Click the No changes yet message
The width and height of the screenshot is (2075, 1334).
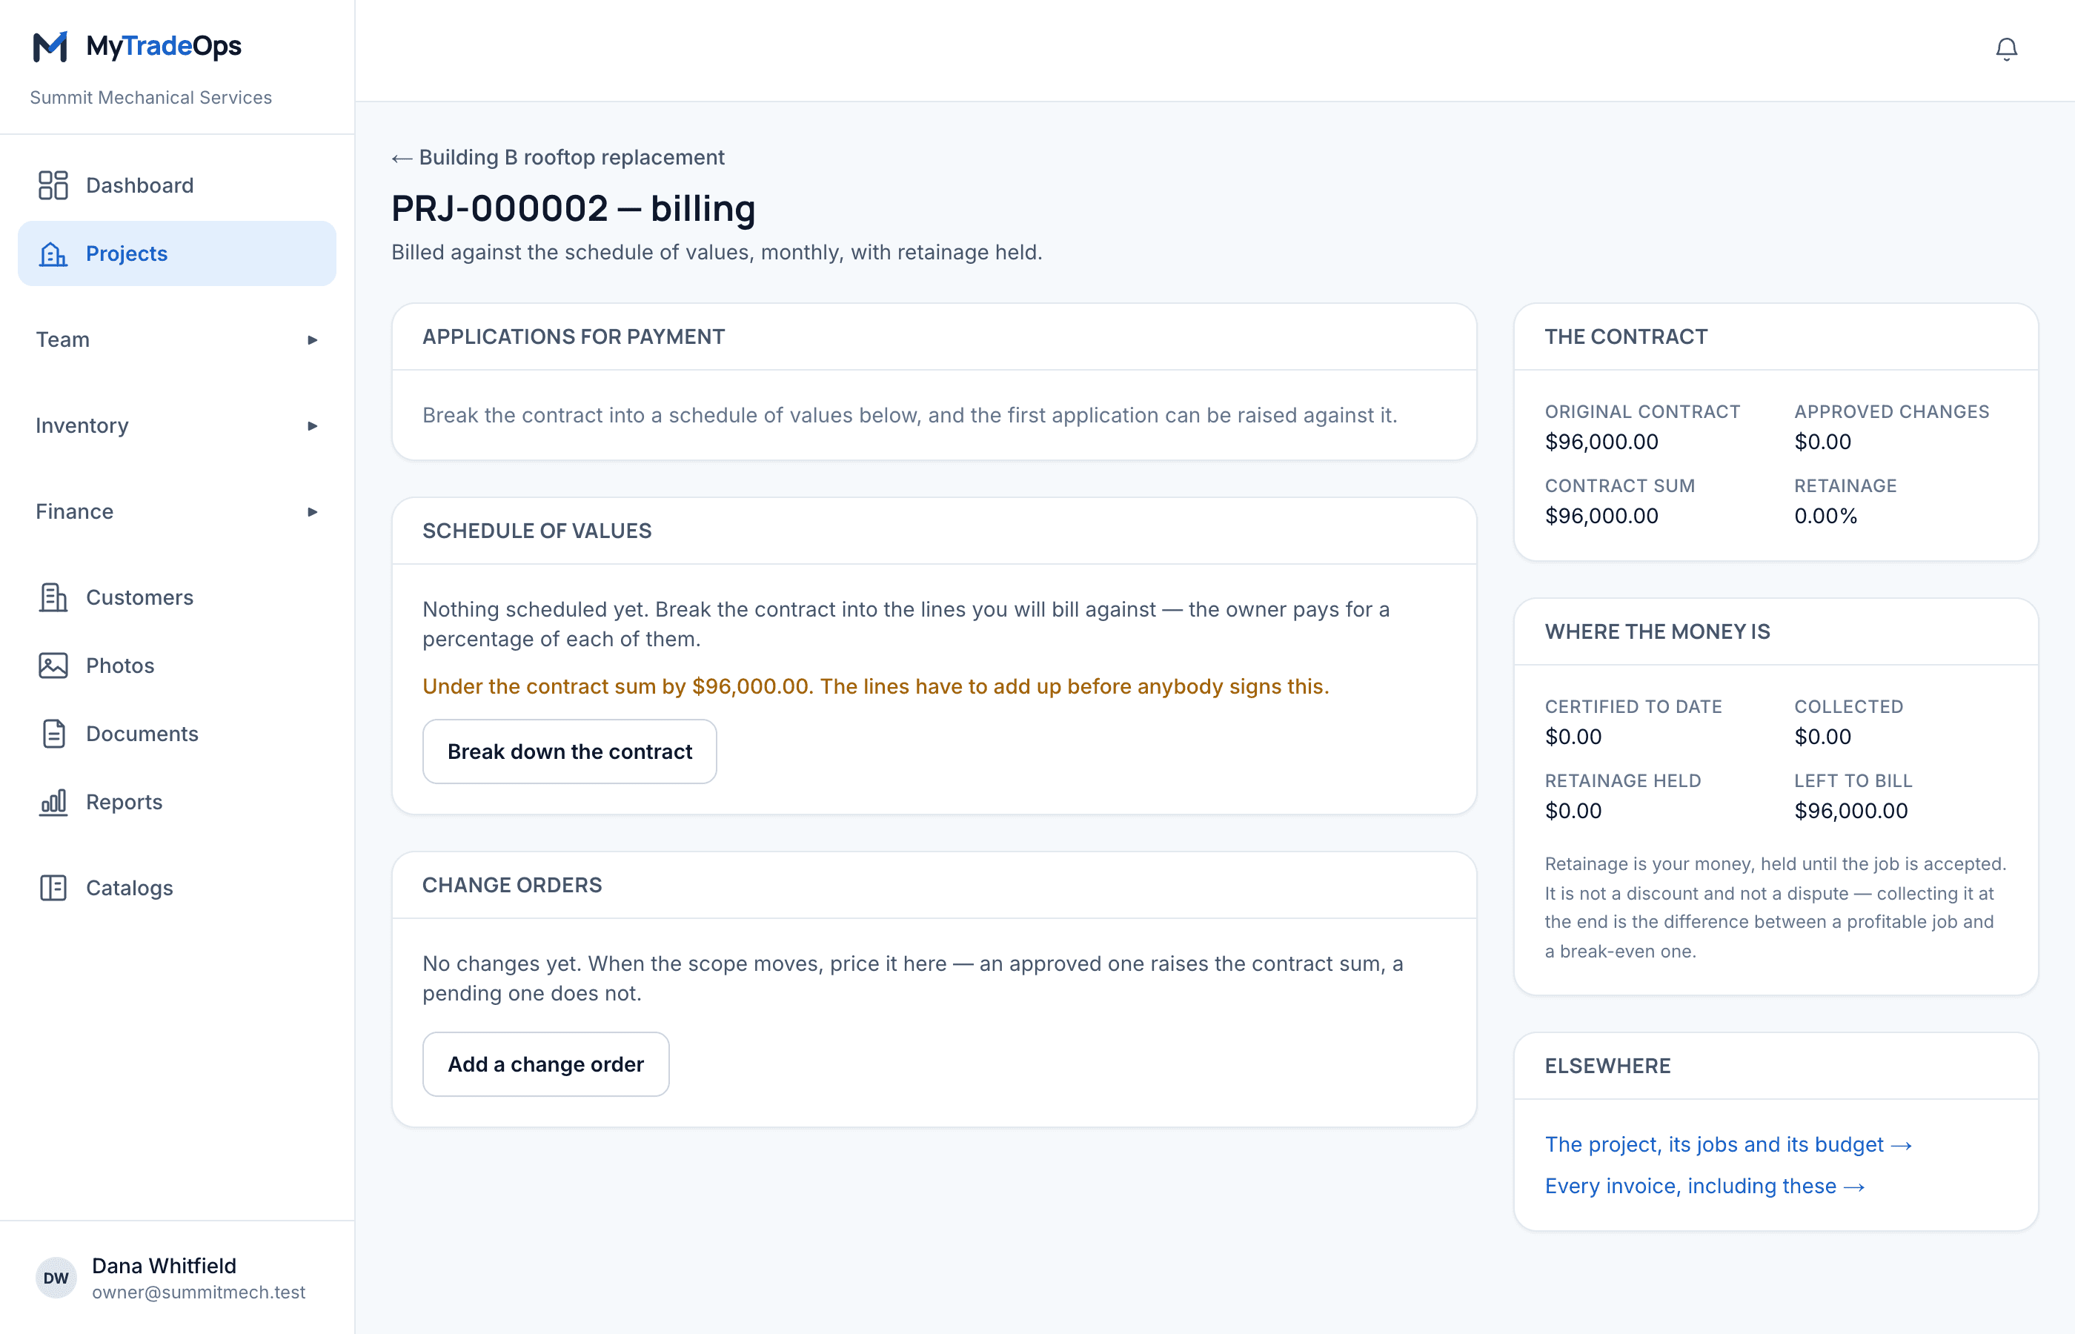coord(913,979)
